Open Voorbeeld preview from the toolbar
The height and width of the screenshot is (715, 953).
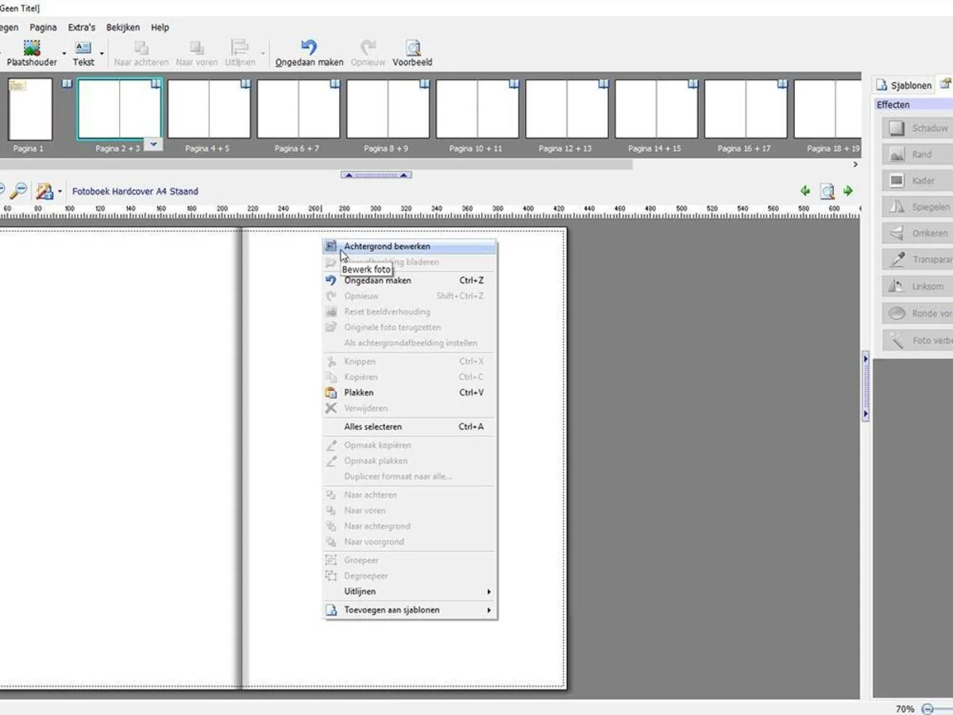412,48
